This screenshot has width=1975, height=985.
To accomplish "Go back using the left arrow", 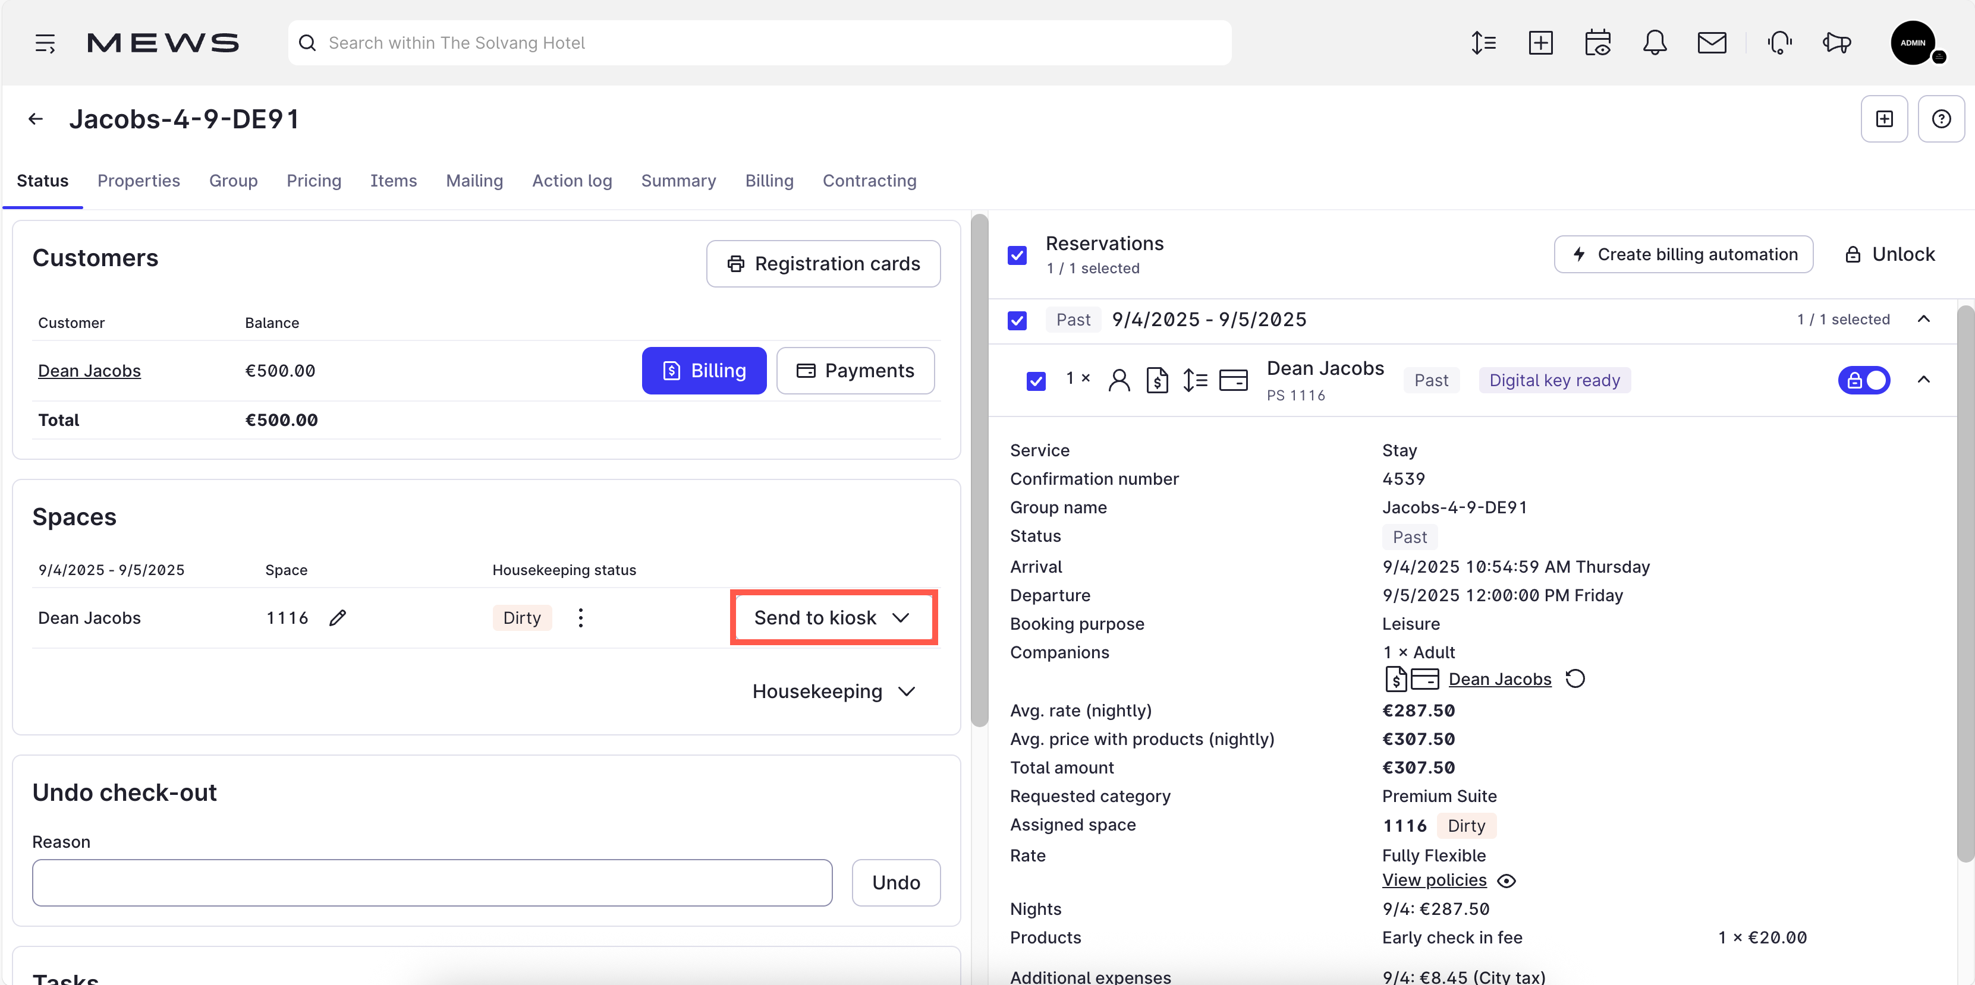I will coord(35,119).
